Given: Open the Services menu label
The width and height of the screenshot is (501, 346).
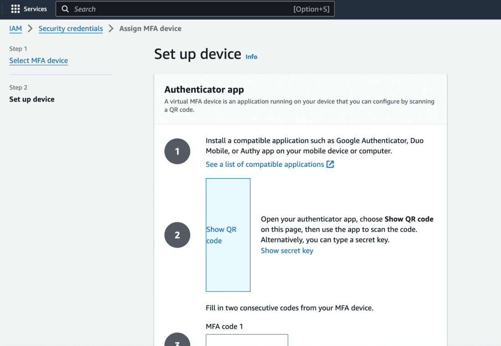Looking at the screenshot, I should (35, 9).
